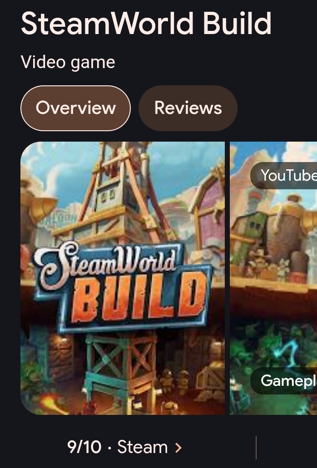Click the word Steam in the rating

click(x=143, y=447)
